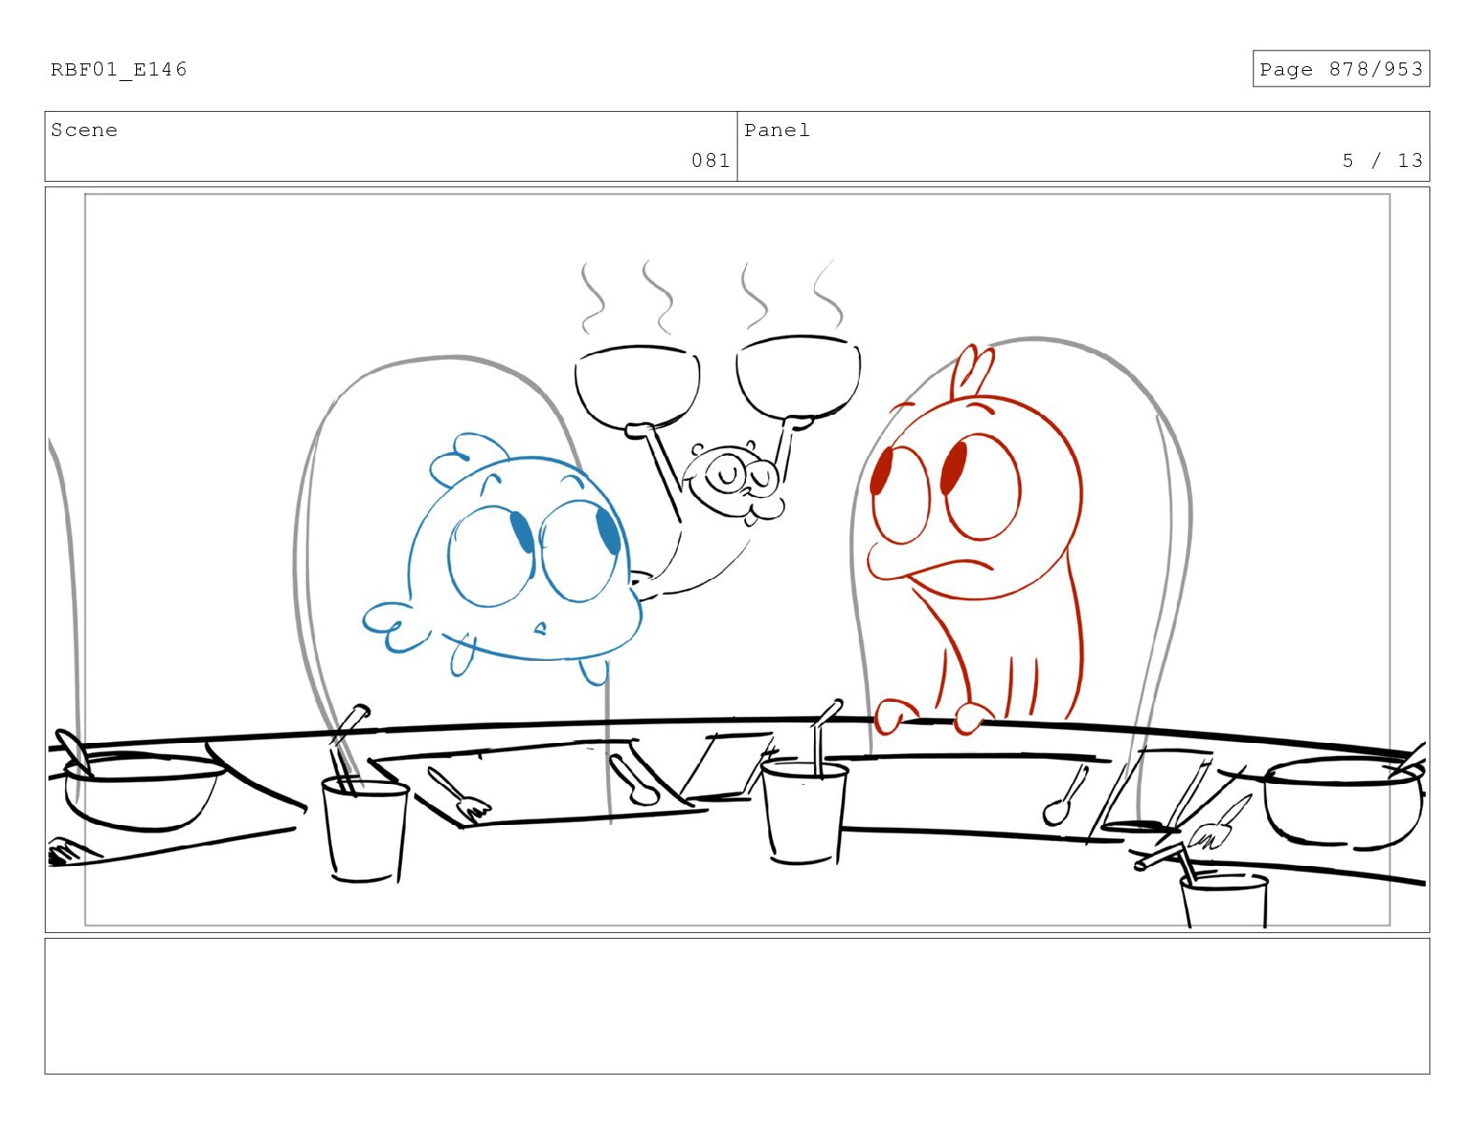Click the Page 878/953 label

click(1340, 69)
